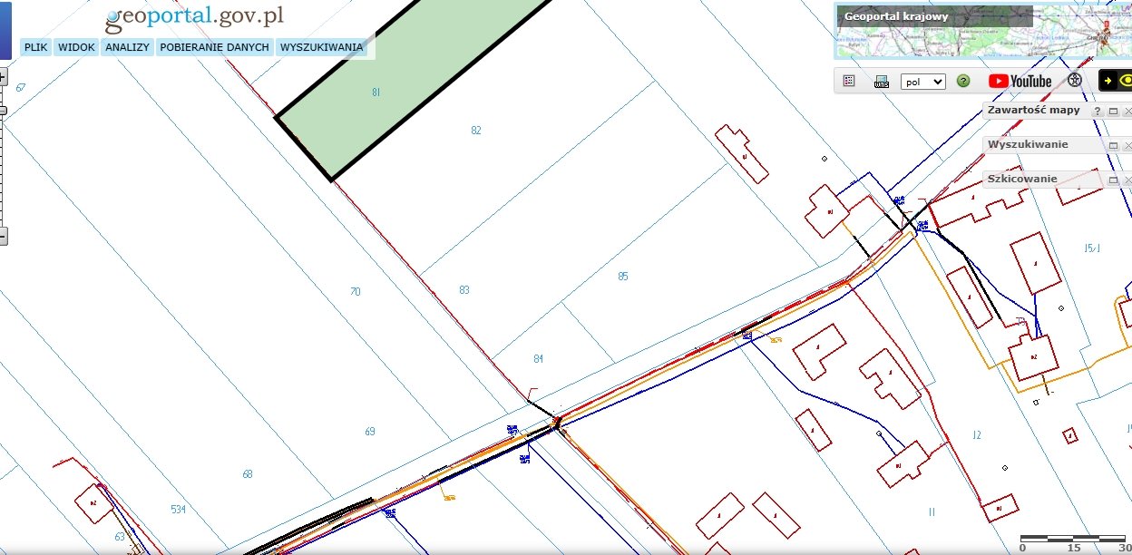Click the grid legend icon in toolbar
1132x555 pixels.
click(849, 81)
